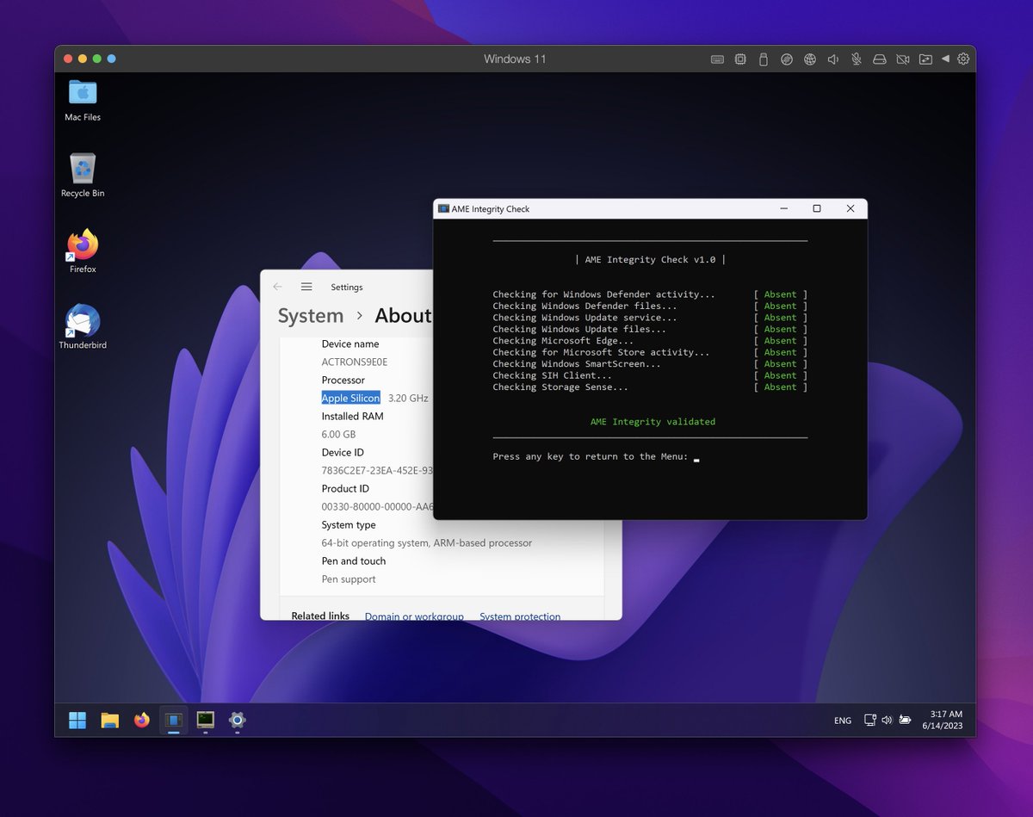
Task: Launch Firefox from the taskbar
Action: pos(141,721)
